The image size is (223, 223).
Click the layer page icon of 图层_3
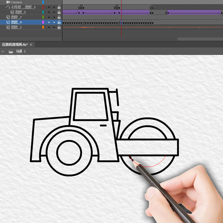pyautogui.click(x=8, y=27)
